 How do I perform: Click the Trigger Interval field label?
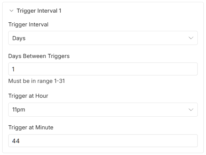click(28, 25)
